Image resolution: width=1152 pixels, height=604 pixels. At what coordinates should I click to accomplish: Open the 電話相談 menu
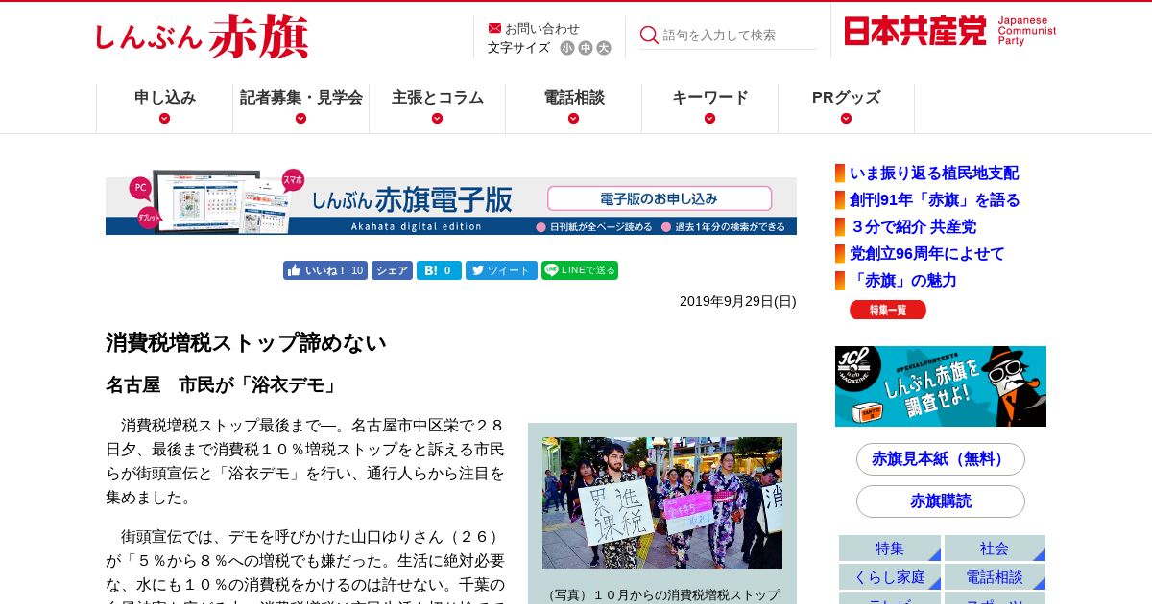(574, 97)
